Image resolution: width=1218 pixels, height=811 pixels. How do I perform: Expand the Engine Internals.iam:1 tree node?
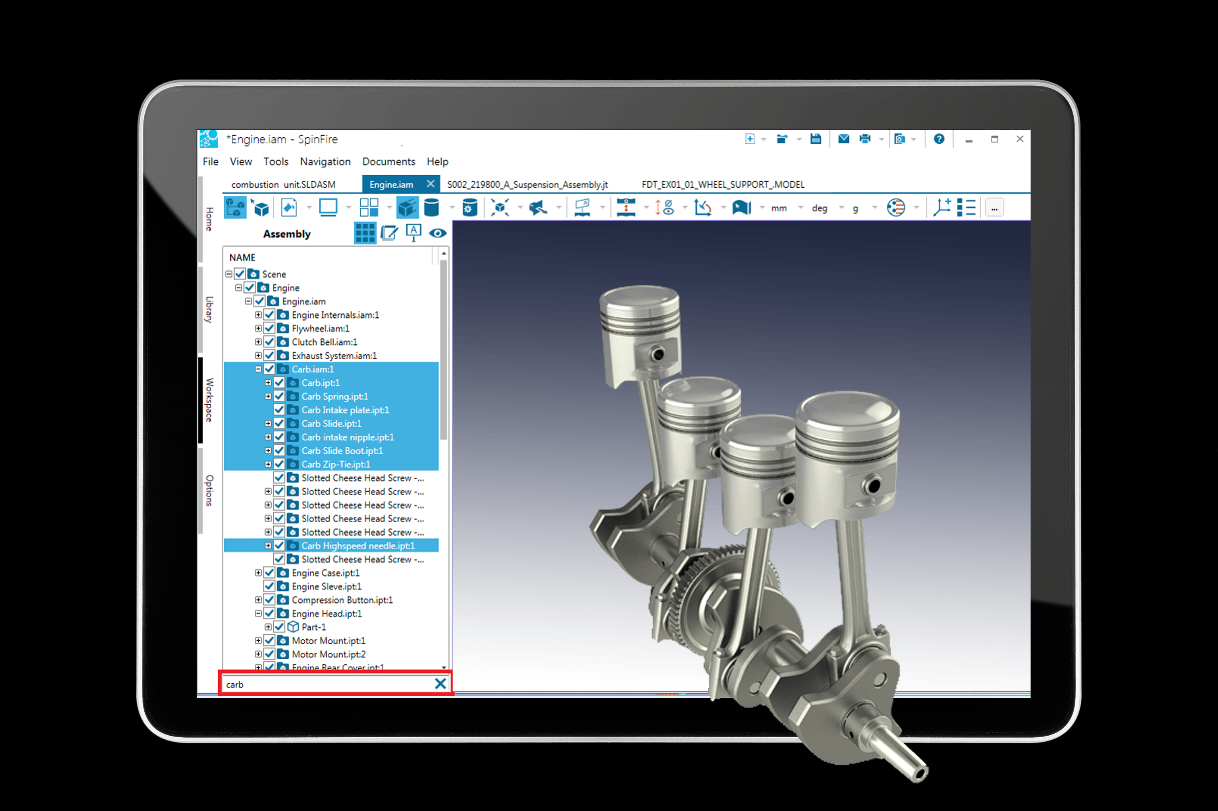[258, 314]
